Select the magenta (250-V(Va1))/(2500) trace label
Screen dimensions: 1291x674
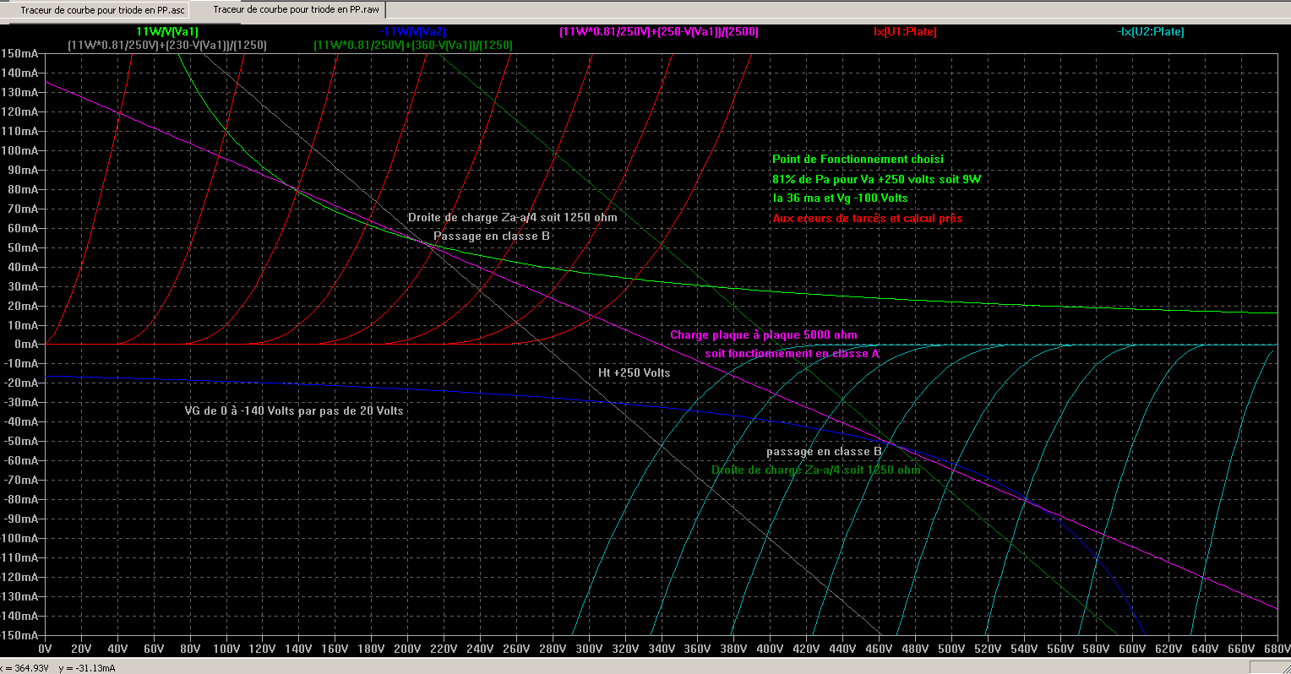659,31
